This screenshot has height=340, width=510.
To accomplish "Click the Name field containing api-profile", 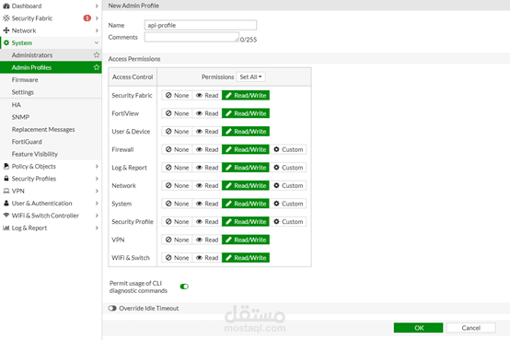I will point(201,25).
